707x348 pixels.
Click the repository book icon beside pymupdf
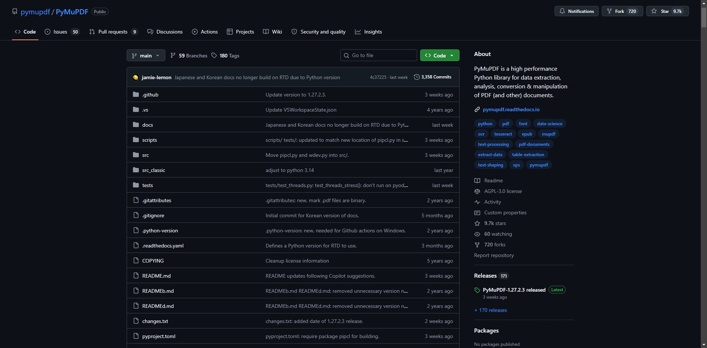click(x=15, y=11)
